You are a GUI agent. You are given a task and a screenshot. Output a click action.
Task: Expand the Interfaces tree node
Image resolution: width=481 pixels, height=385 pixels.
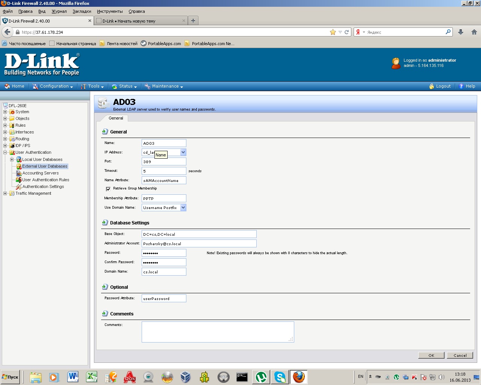coord(5,132)
